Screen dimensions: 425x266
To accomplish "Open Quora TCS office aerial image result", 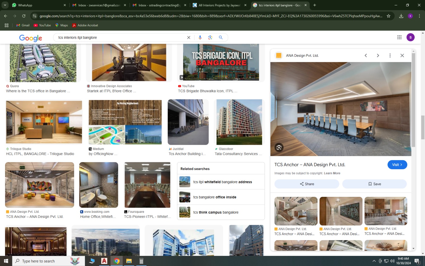I will pyautogui.click(x=43, y=63).
